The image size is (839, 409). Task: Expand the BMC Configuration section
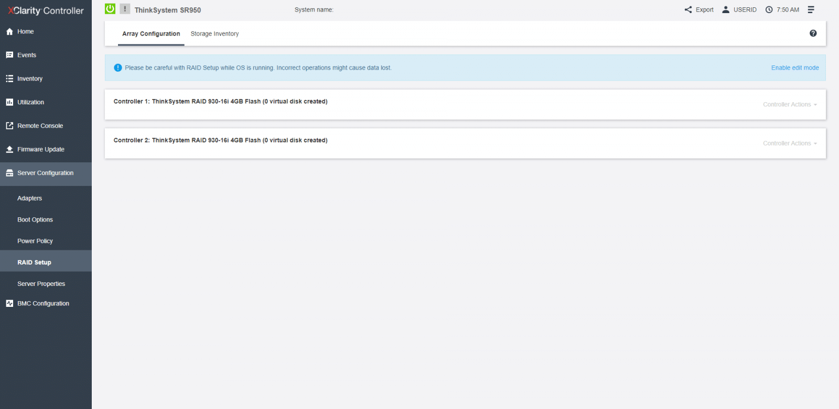pyautogui.click(x=46, y=303)
